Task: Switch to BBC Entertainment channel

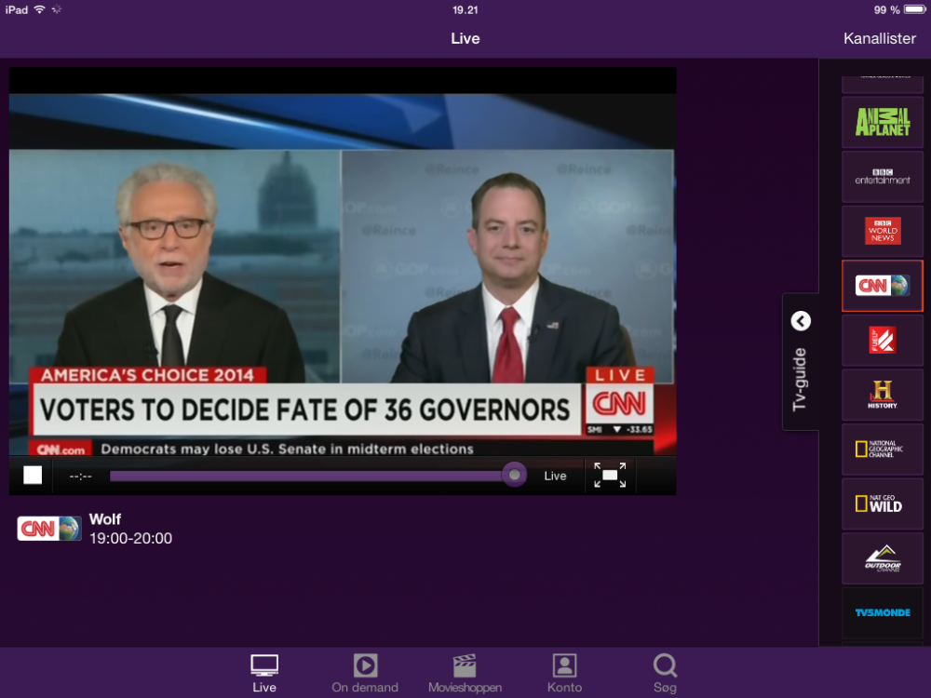Action: tap(883, 177)
